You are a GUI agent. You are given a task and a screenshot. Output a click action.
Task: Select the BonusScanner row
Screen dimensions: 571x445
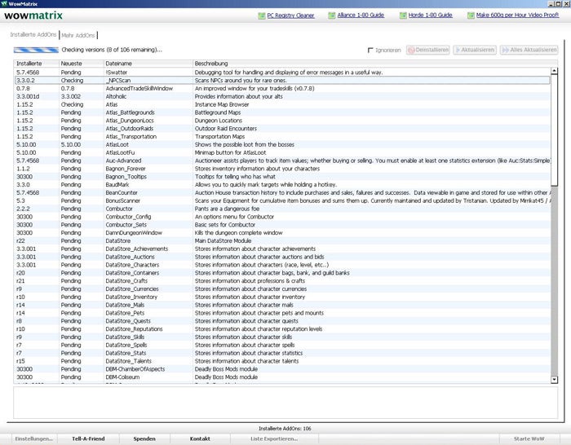(282, 200)
